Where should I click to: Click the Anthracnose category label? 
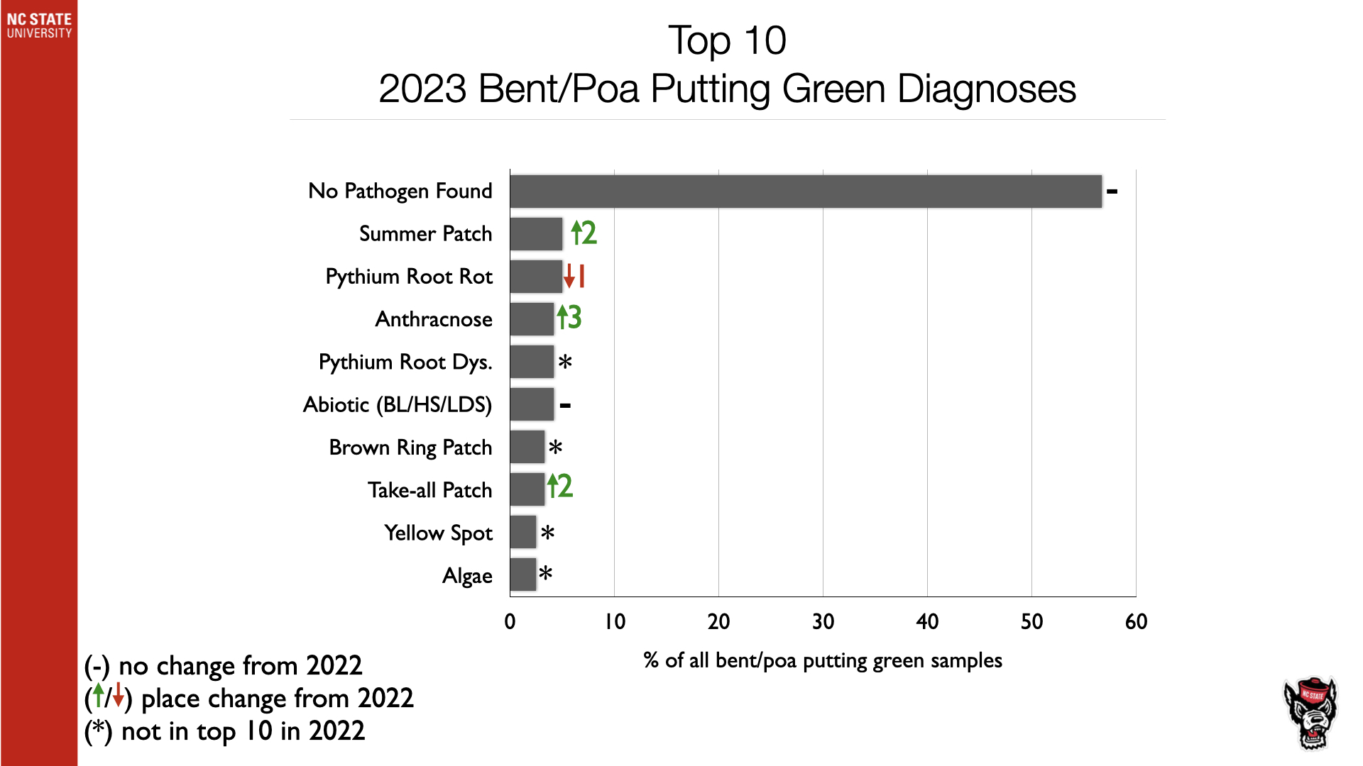coord(433,319)
